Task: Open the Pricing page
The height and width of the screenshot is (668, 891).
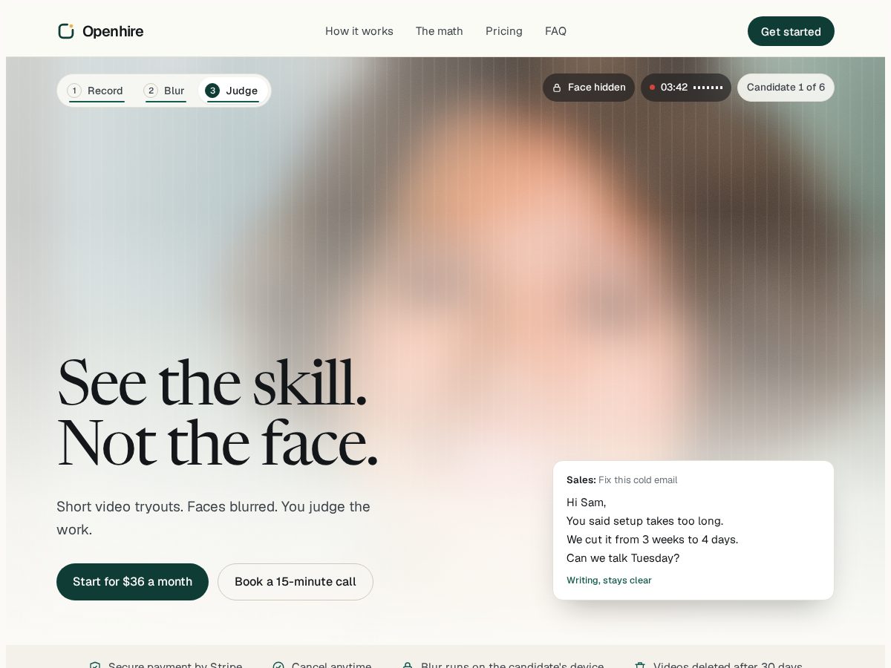Action: (x=504, y=31)
